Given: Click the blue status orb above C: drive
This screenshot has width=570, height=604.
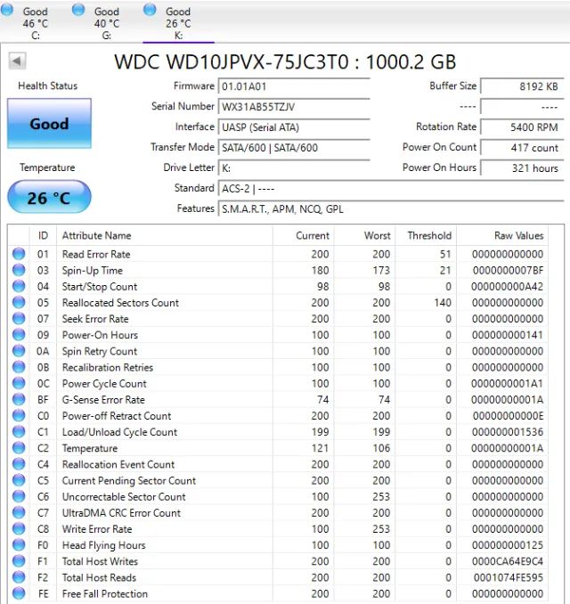Looking at the screenshot, I should (x=7, y=9).
